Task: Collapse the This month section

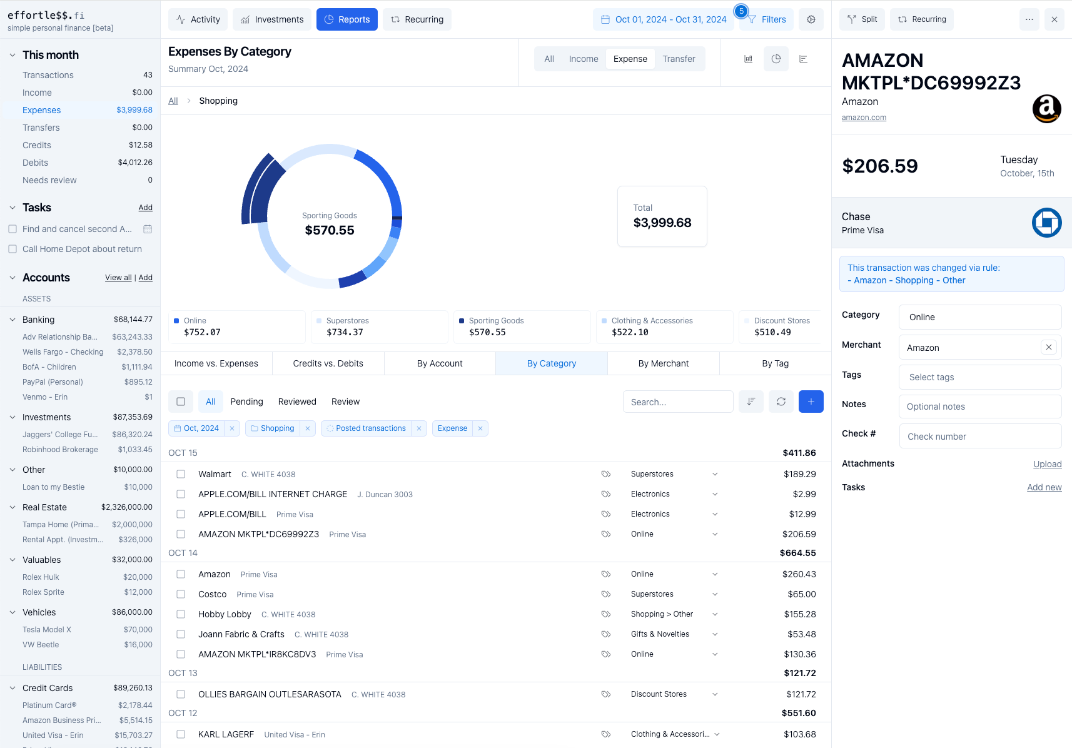Action: pyautogui.click(x=13, y=55)
